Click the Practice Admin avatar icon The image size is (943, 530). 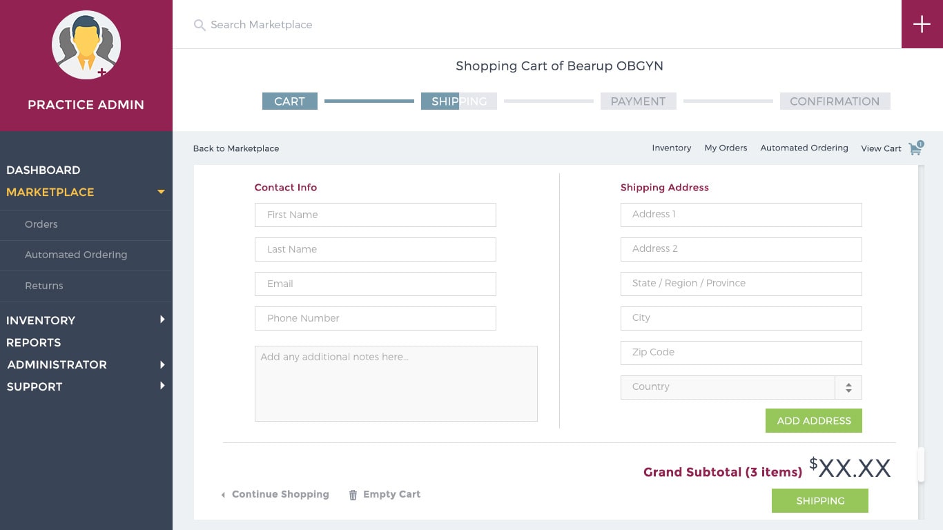(x=86, y=46)
